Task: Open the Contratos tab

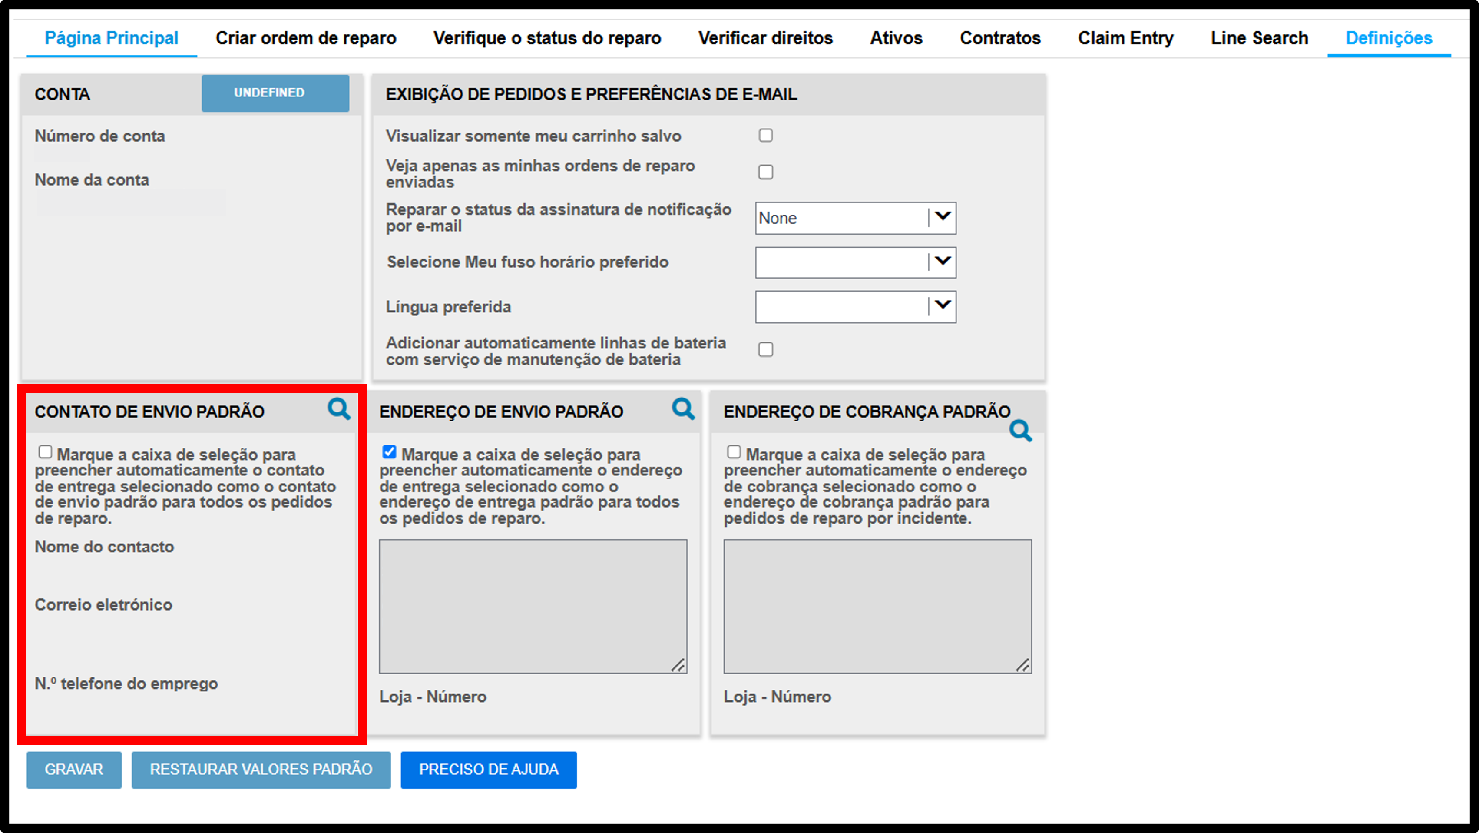Action: coord(1000,38)
